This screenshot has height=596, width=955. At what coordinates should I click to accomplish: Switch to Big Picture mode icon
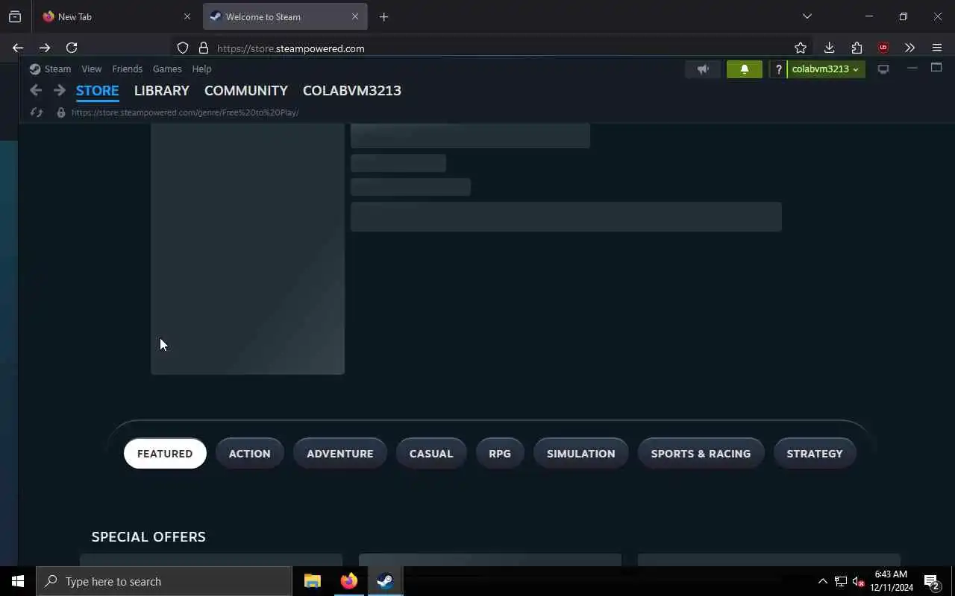[x=883, y=69]
